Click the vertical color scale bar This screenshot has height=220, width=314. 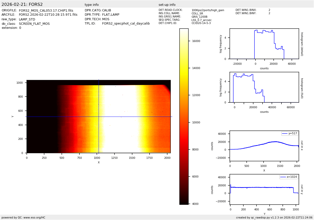click(x=184, y=117)
